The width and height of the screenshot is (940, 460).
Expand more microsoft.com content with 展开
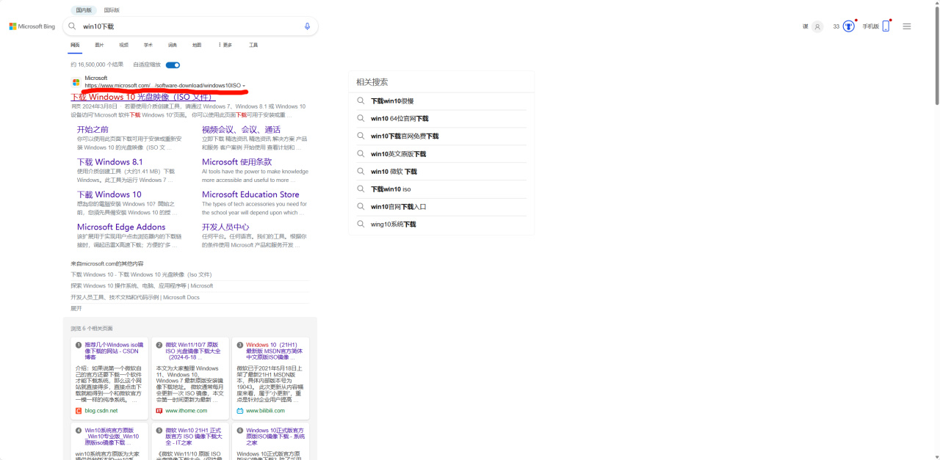pyautogui.click(x=76, y=308)
